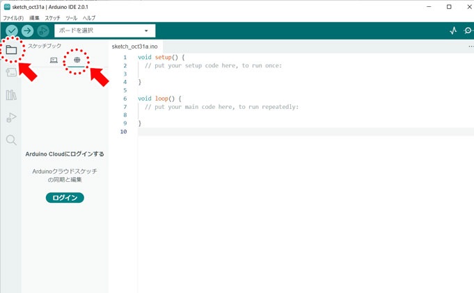Open the スケッチ menu
This screenshot has width=474, height=293.
[53, 18]
